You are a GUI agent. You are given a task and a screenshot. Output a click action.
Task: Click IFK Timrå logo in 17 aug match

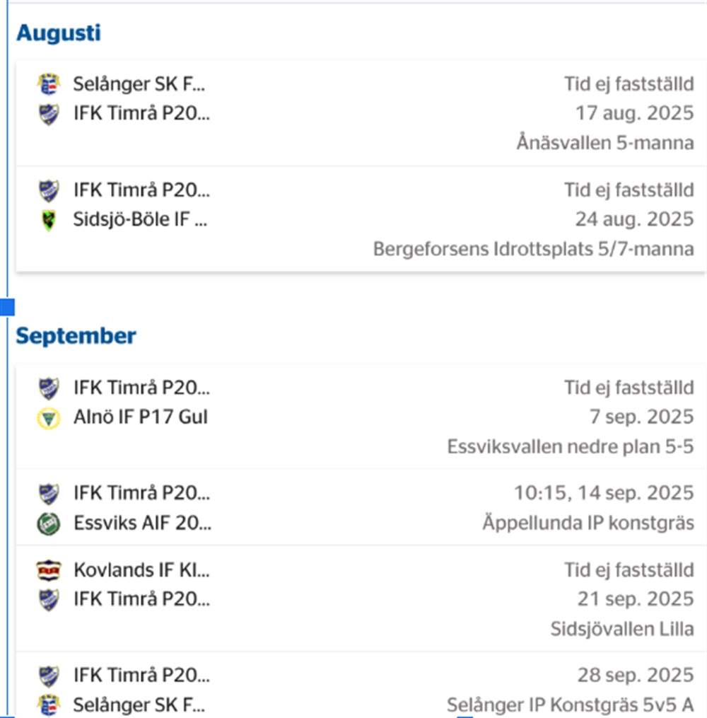click(48, 114)
